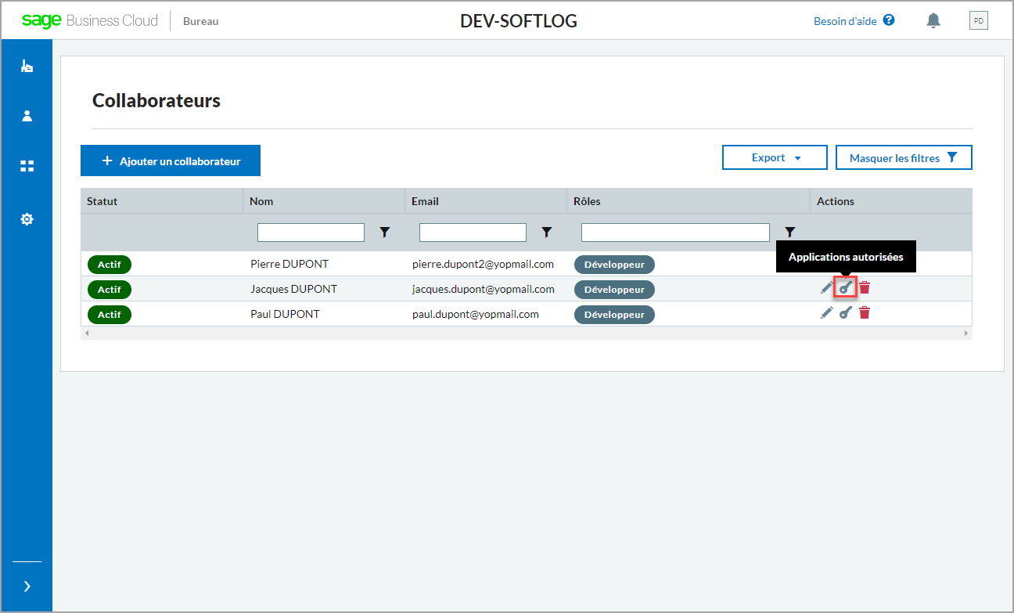Click the Actif badge for Paul DUPONT
Screen dimensions: 1014x613
click(x=110, y=315)
